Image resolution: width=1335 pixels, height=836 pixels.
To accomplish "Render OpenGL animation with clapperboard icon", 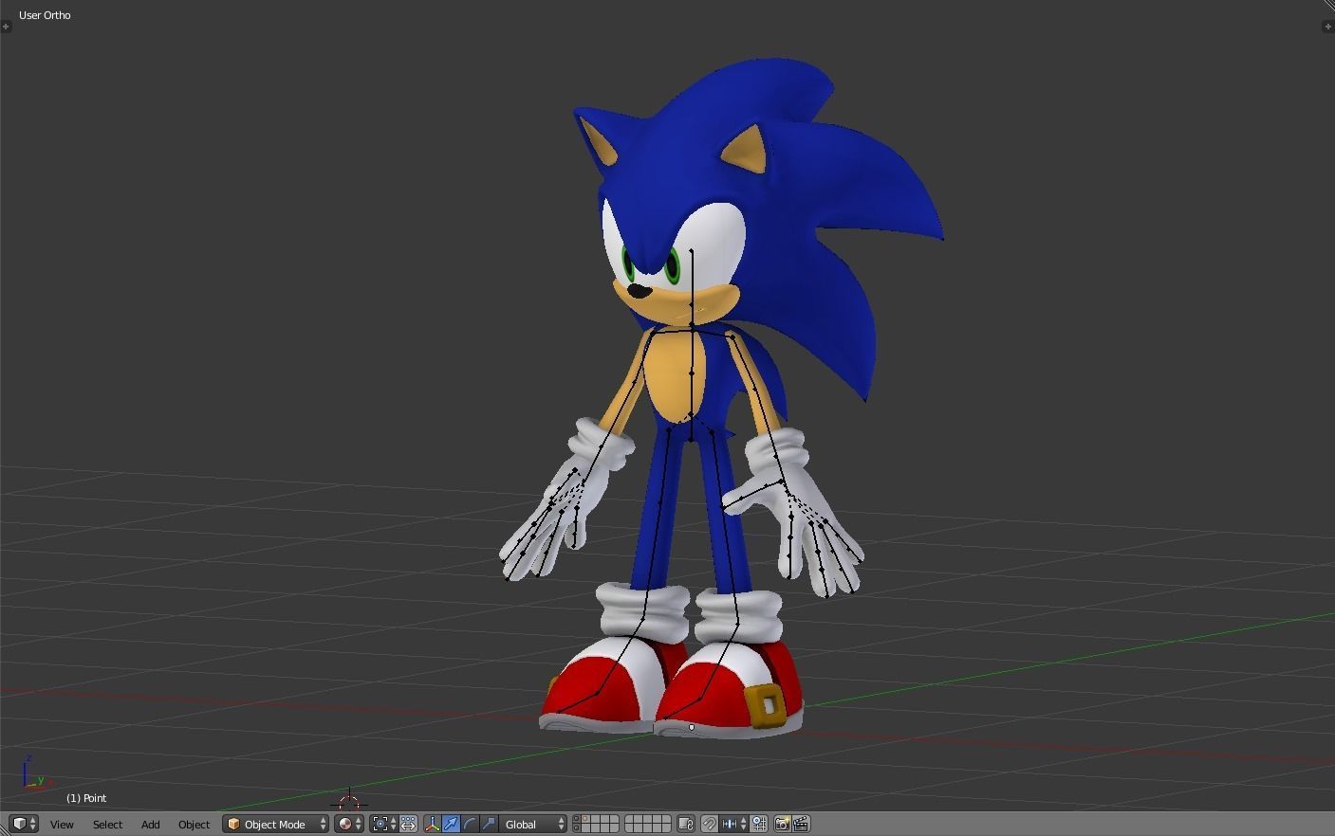I will click(801, 824).
